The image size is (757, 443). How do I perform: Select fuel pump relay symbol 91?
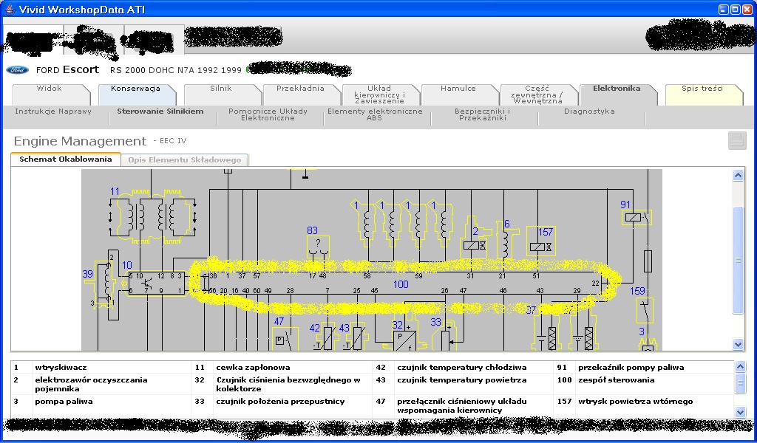(635, 218)
